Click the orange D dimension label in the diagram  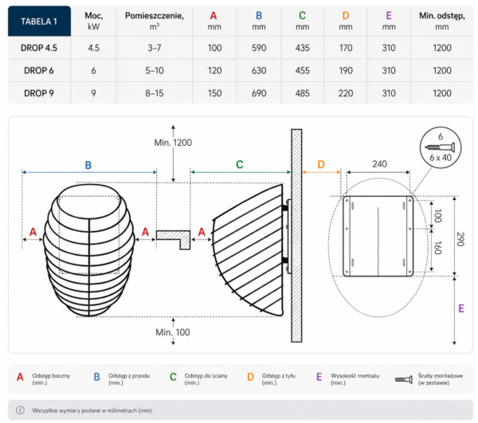321,165
